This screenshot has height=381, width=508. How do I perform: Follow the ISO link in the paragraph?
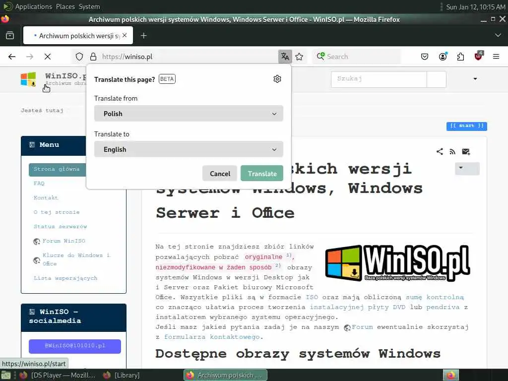tap(312, 297)
